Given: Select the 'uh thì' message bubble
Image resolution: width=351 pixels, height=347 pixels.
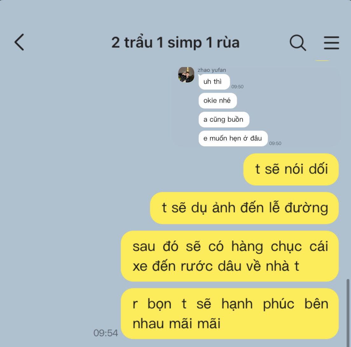Looking at the screenshot, I should click(x=214, y=82).
